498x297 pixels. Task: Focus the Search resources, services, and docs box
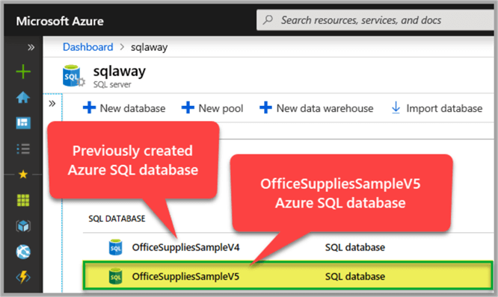[x=375, y=20]
